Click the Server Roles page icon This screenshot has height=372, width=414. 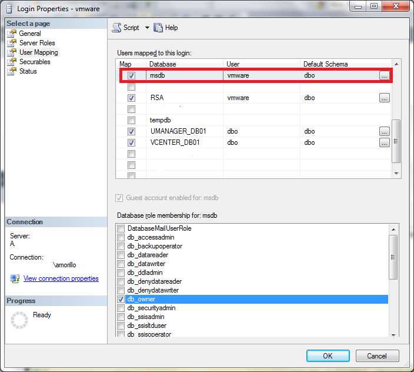click(x=12, y=43)
